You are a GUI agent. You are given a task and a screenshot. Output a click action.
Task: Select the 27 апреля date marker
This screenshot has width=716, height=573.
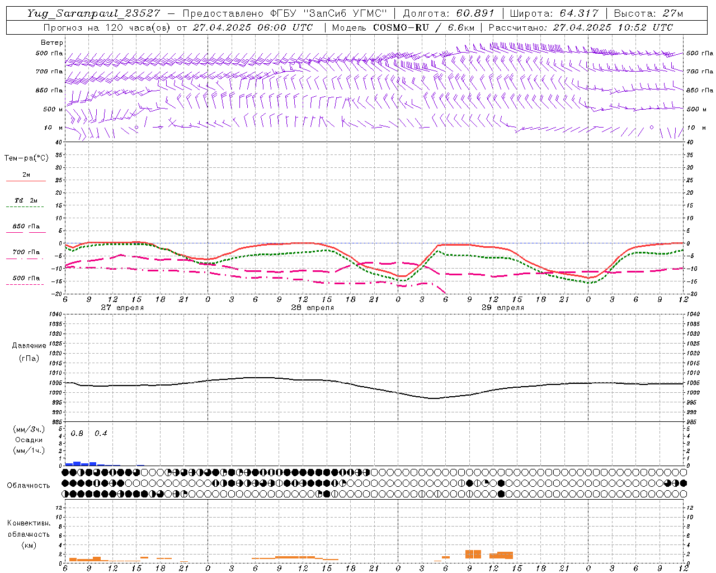[x=122, y=308]
